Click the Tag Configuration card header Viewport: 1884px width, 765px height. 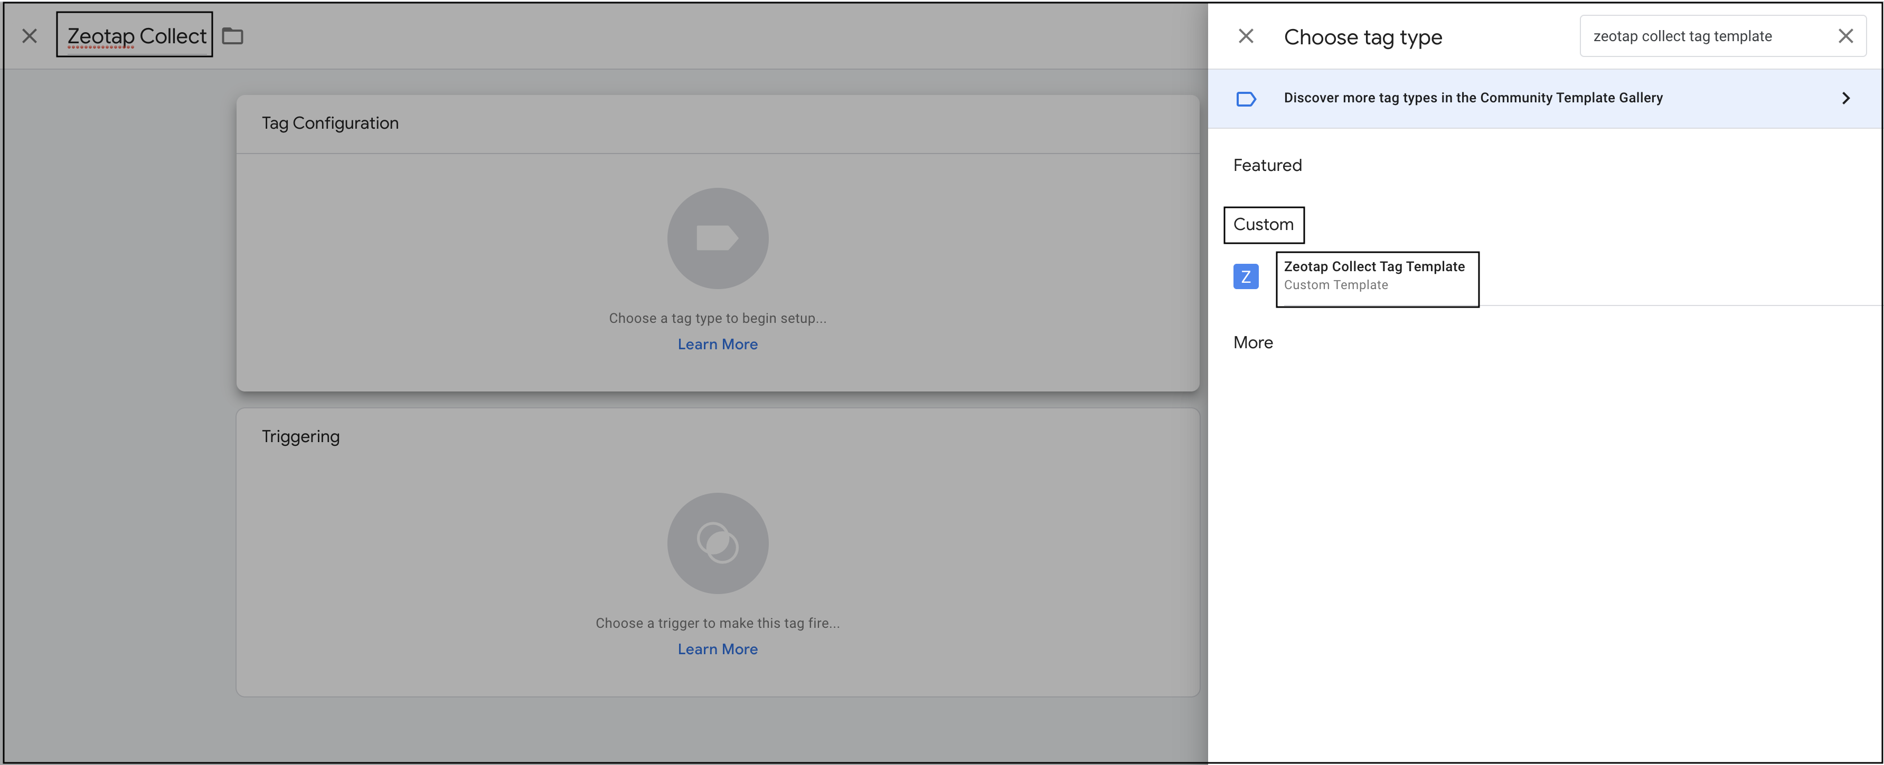330,123
